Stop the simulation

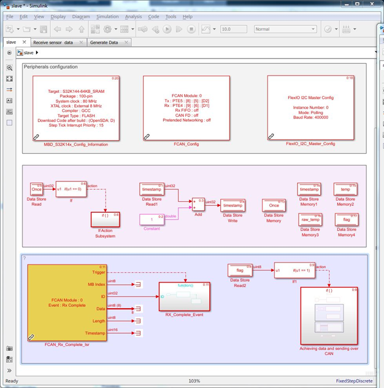[x=191, y=29]
